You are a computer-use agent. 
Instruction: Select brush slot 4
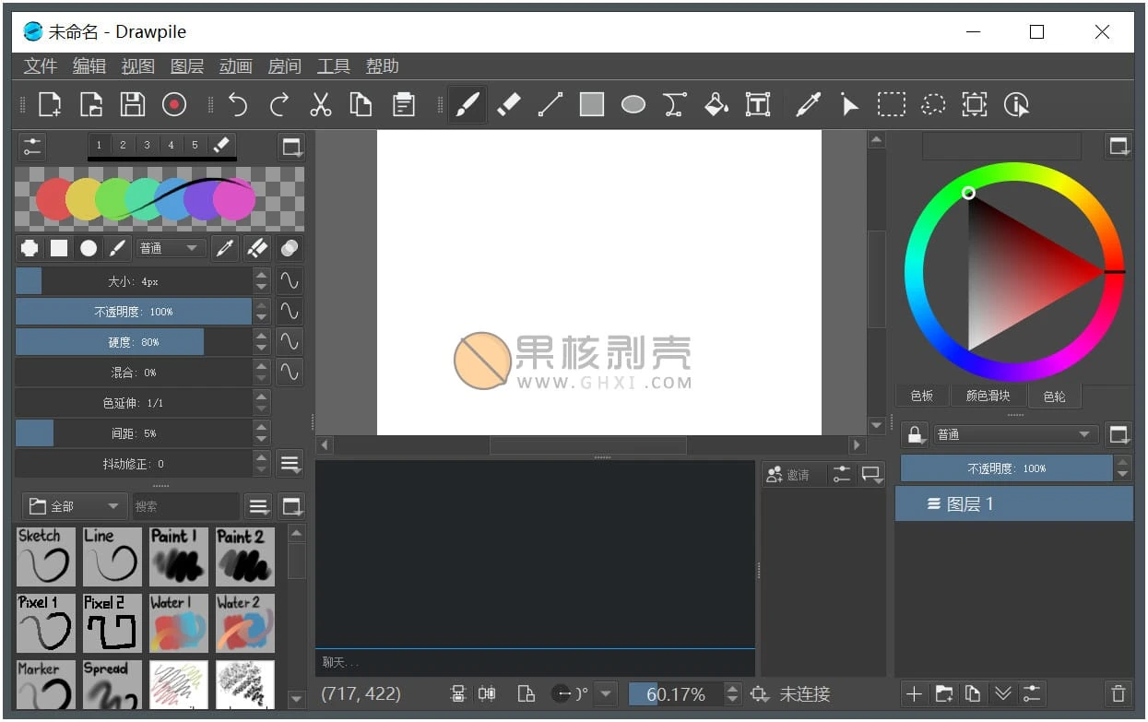coord(170,145)
